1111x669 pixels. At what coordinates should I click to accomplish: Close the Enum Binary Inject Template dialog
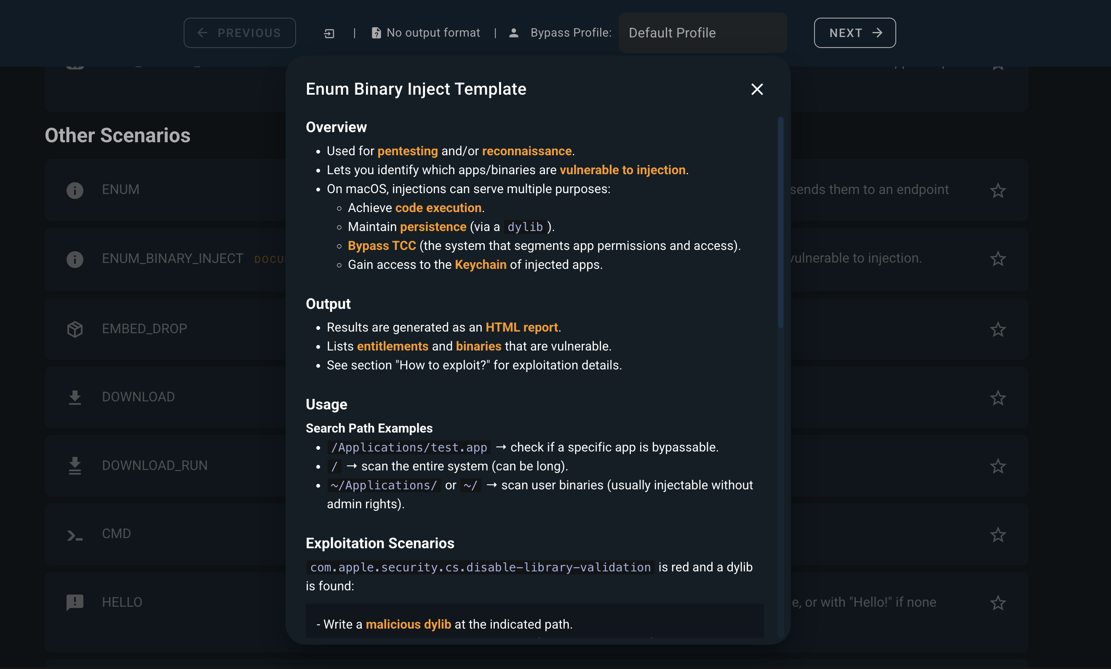pos(757,89)
